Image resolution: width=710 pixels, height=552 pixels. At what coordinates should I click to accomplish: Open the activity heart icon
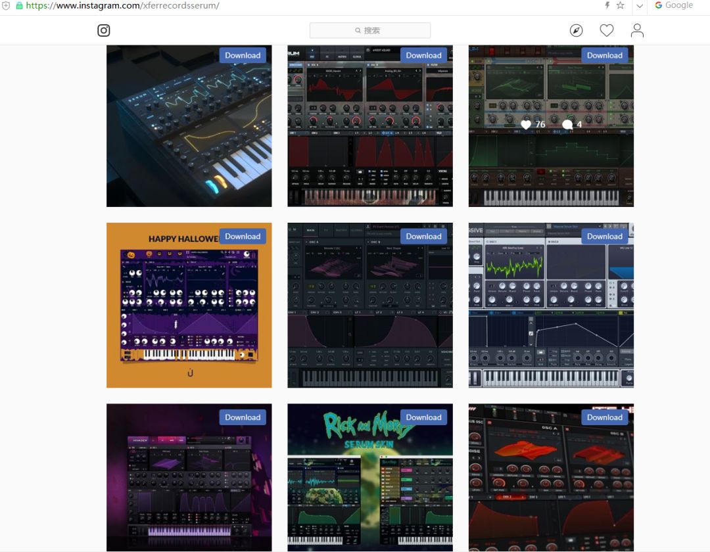[606, 30]
